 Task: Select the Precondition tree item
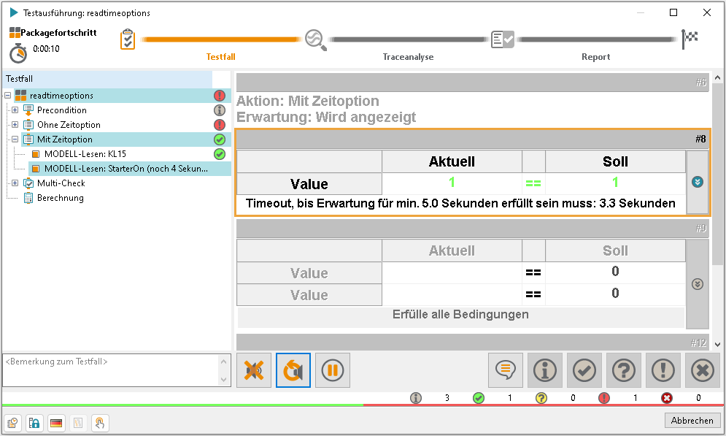[x=61, y=110]
